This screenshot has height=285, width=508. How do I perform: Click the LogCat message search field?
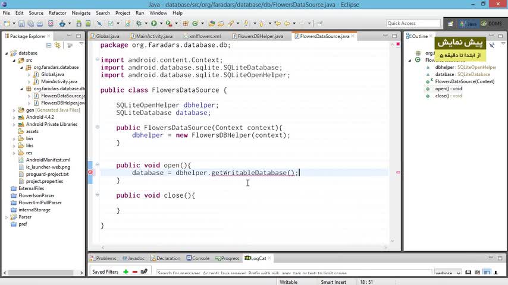(x=294, y=273)
